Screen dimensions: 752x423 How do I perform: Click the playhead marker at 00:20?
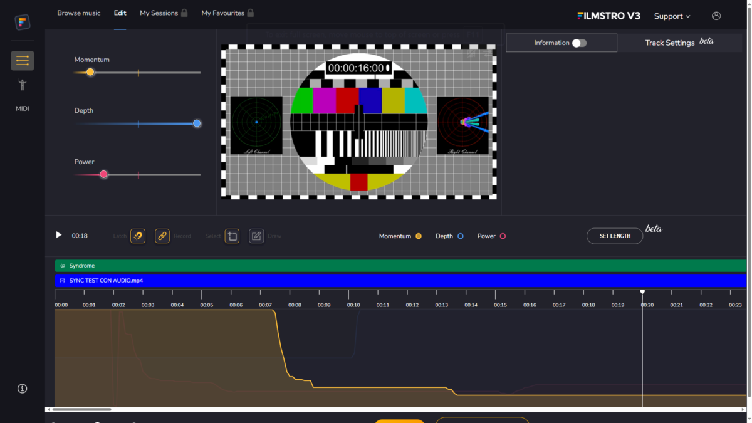point(642,291)
